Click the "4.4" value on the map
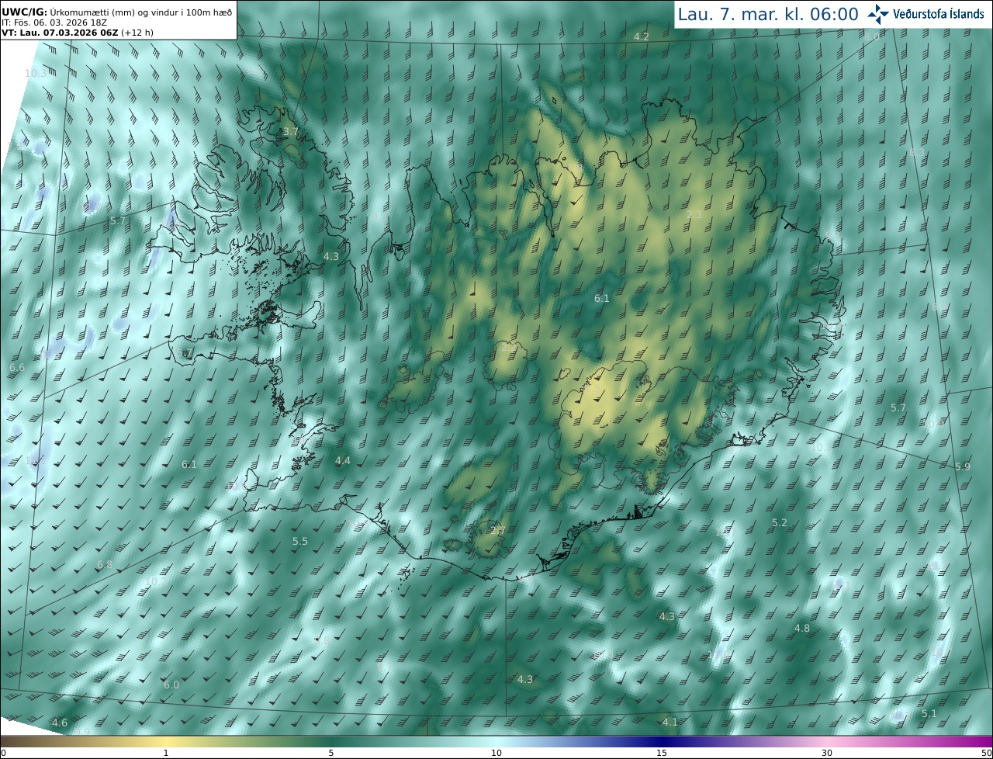This screenshot has width=993, height=759. click(x=343, y=461)
